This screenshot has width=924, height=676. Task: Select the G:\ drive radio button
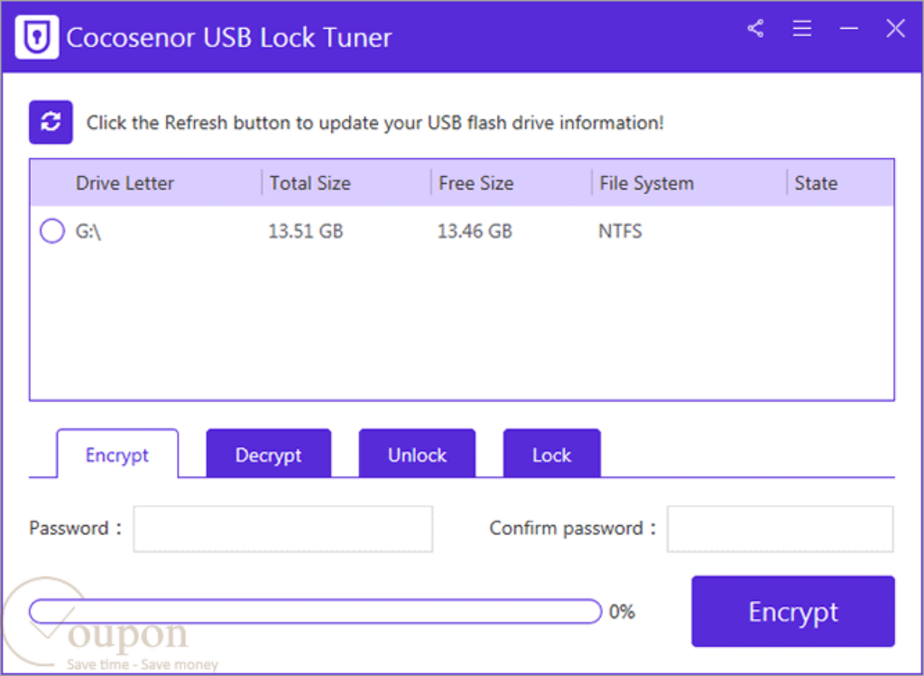(x=51, y=231)
